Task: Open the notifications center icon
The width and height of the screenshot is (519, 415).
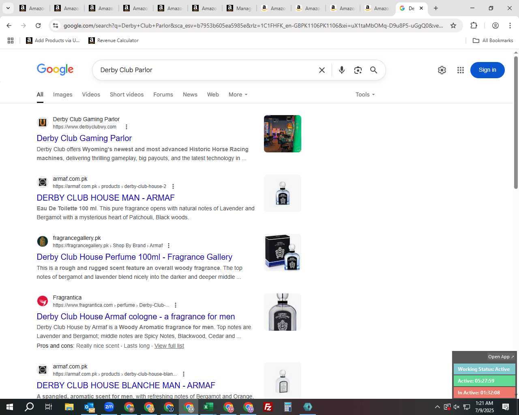Action: 506,407
